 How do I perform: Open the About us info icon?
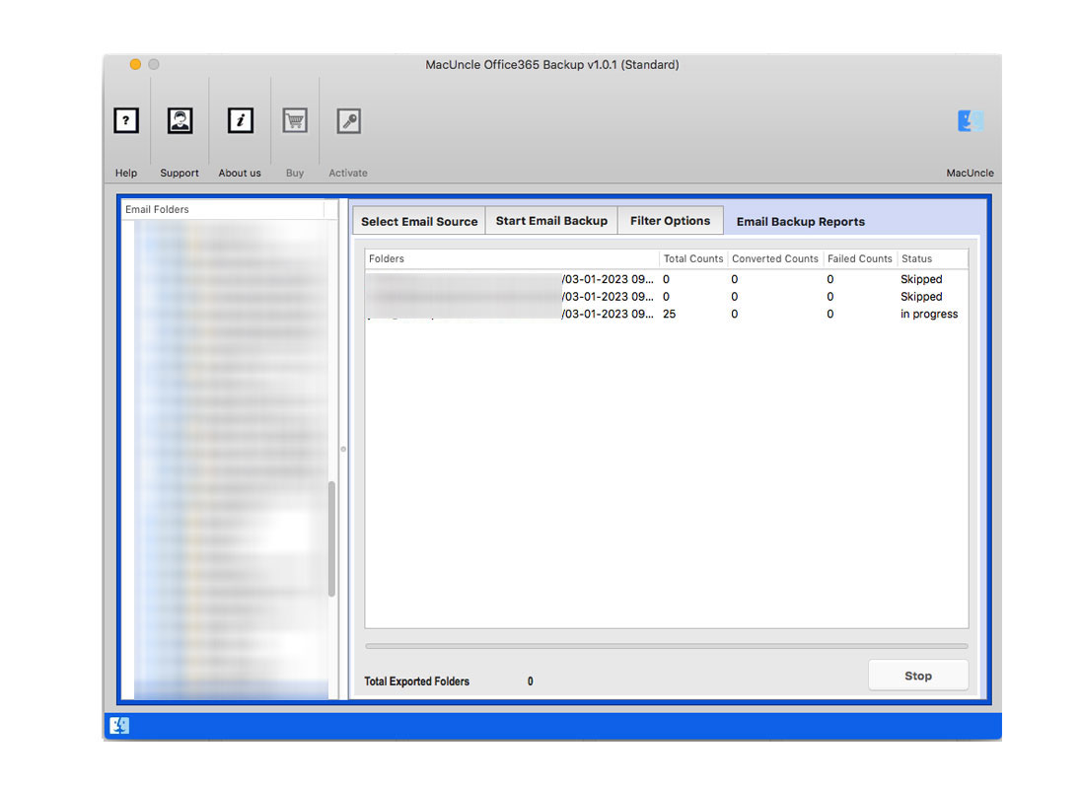240,120
